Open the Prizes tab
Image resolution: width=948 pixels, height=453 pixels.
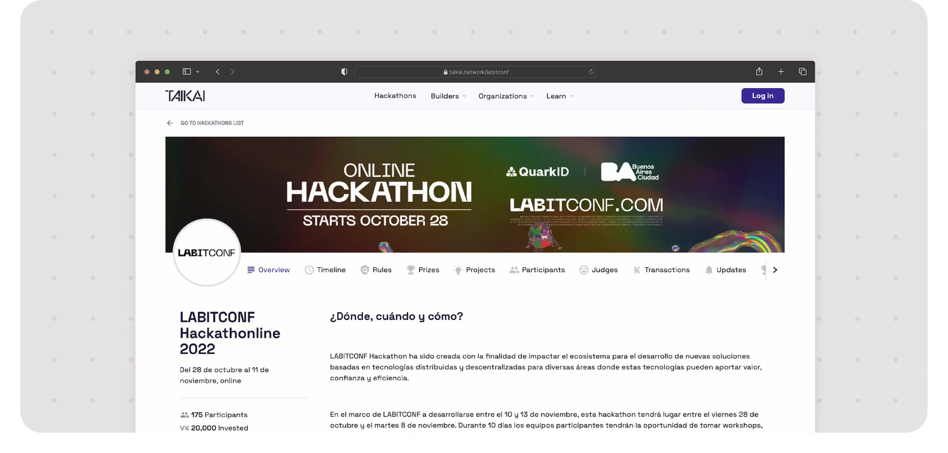coord(423,270)
